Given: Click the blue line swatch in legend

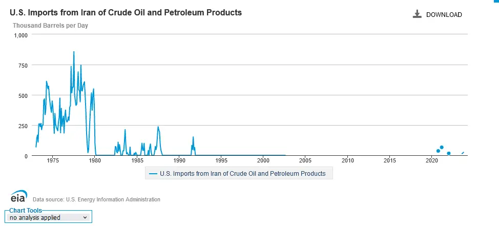Looking at the screenshot, I should [153, 174].
